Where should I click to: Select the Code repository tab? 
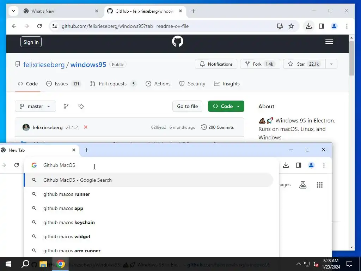pos(27,84)
